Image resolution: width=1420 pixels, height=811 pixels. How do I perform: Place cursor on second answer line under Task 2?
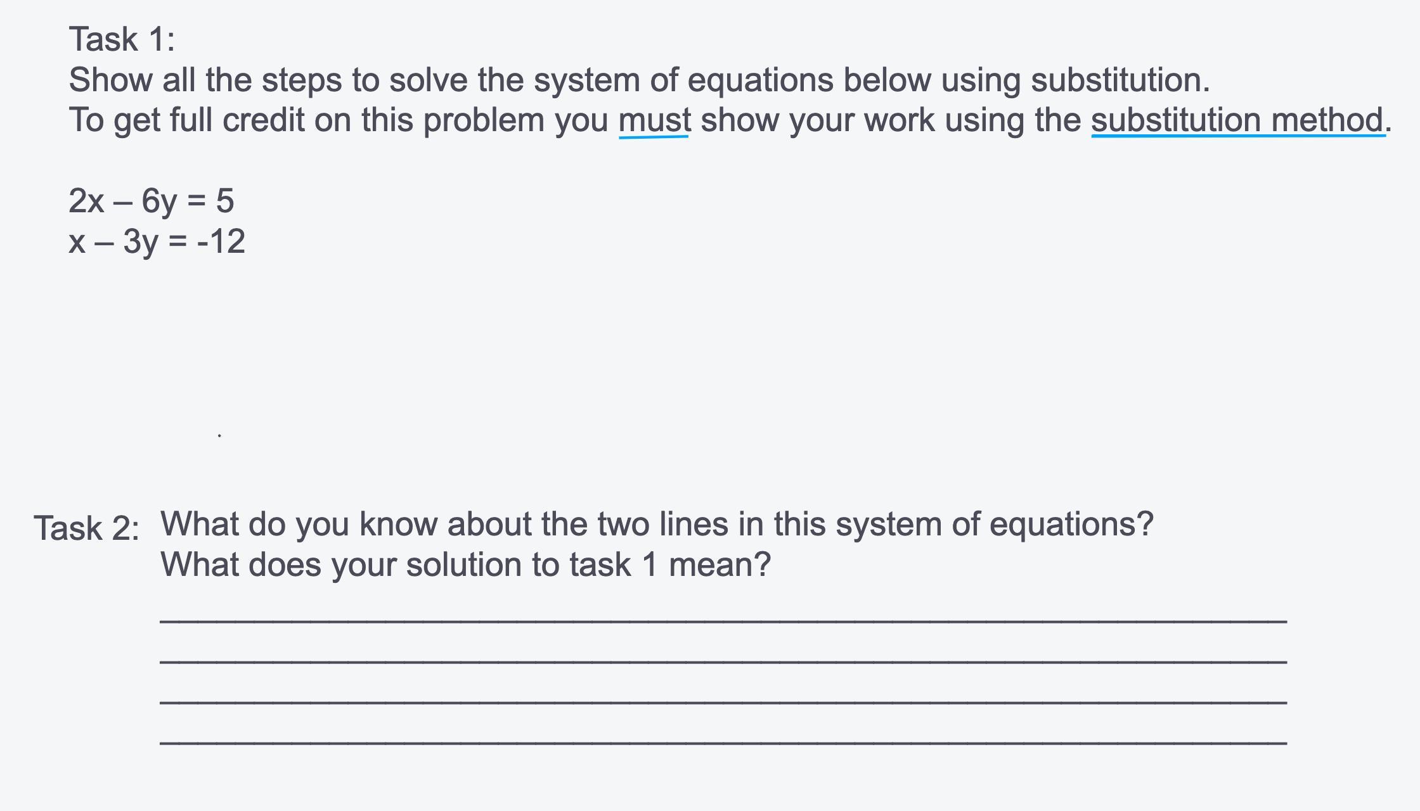click(723, 661)
